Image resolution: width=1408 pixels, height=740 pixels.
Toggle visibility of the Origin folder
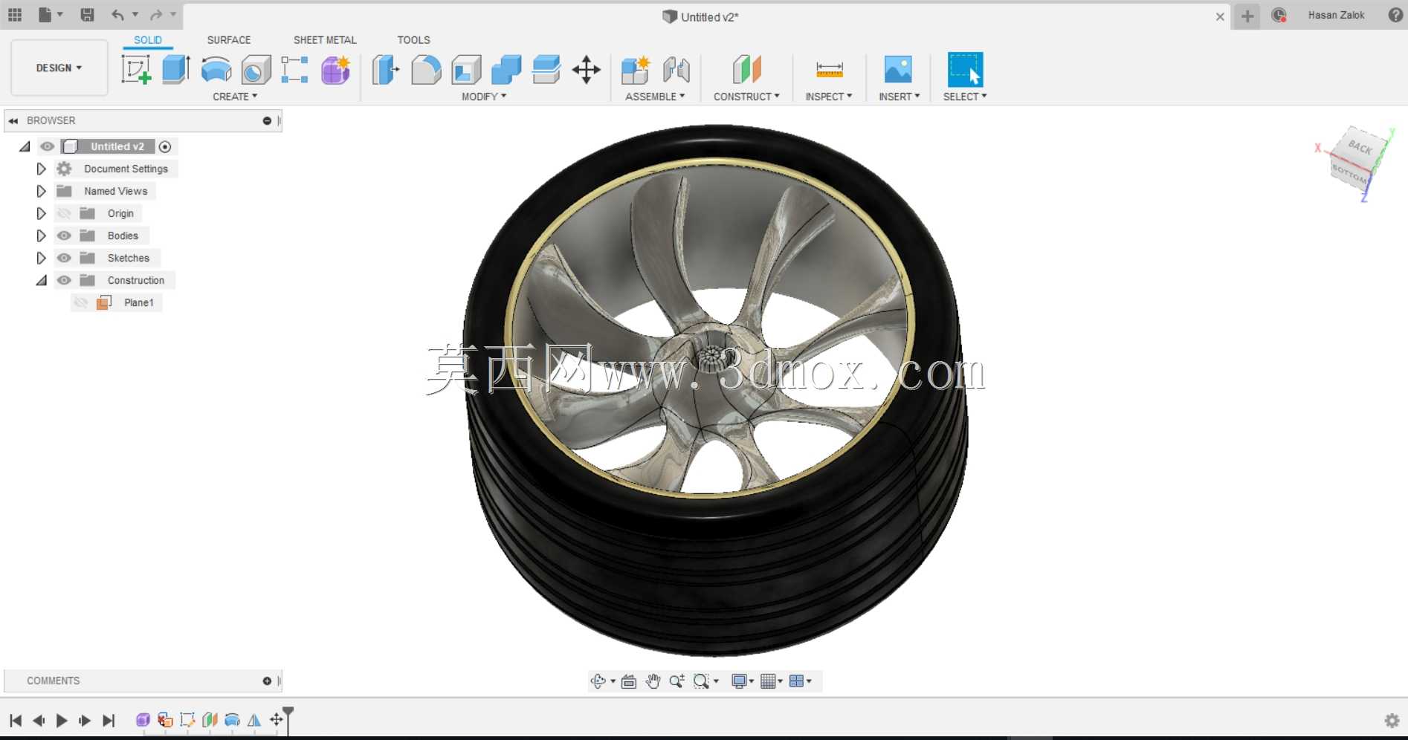pyautogui.click(x=65, y=213)
